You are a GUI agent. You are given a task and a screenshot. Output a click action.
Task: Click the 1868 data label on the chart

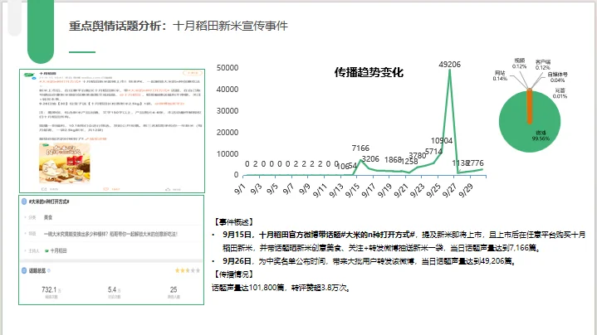(x=393, y=160)
